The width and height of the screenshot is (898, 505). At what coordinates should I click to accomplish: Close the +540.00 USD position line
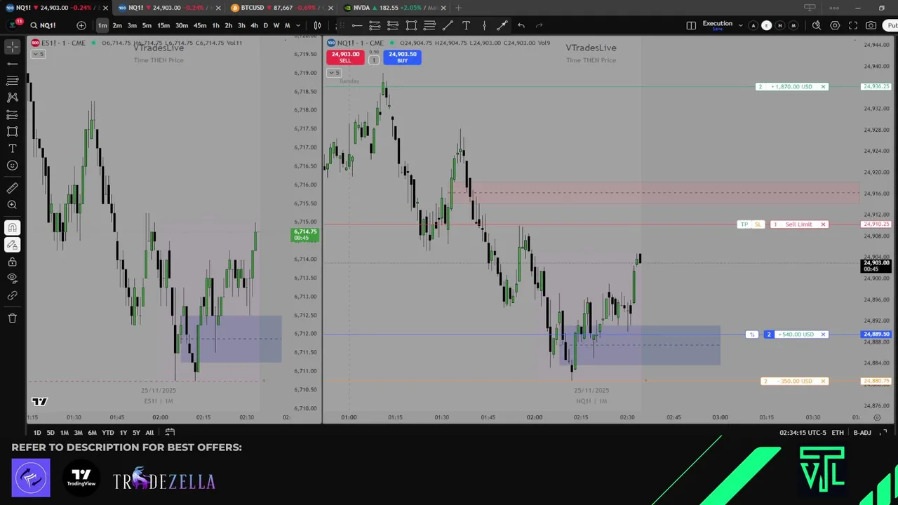point(823,335)
